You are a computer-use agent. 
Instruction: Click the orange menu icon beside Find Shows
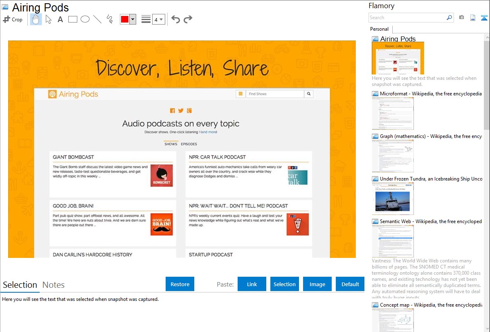[241, 94]
